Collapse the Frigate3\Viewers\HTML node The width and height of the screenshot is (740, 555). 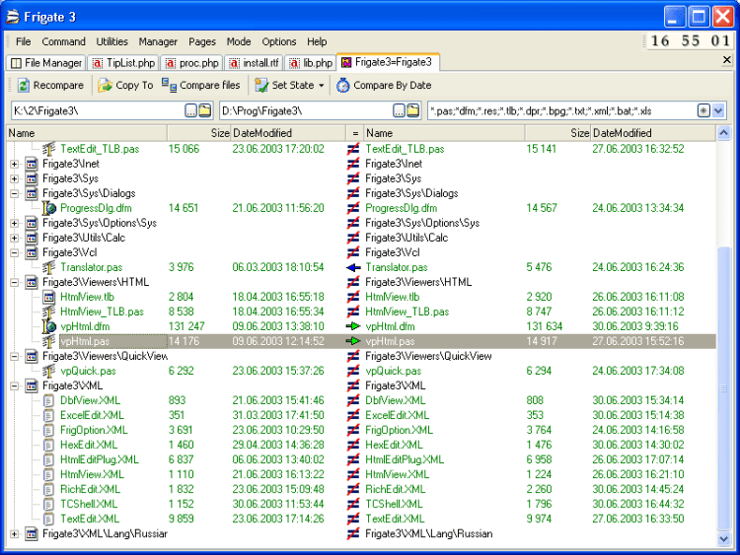(x=14, y=283)
